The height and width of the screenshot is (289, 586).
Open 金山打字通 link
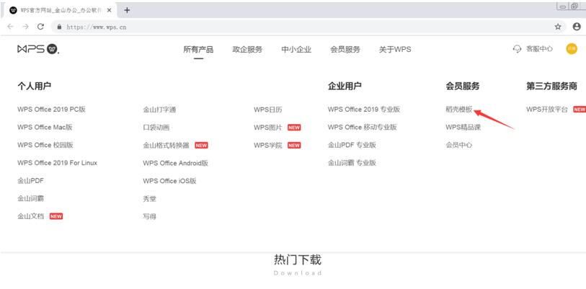pos(159,110)
